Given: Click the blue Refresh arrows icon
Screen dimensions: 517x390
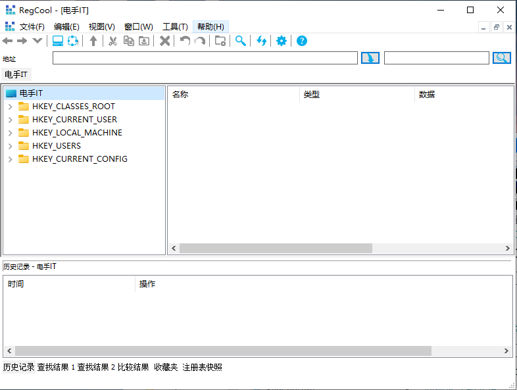Looking at the screenshot, I should point(262,41).
